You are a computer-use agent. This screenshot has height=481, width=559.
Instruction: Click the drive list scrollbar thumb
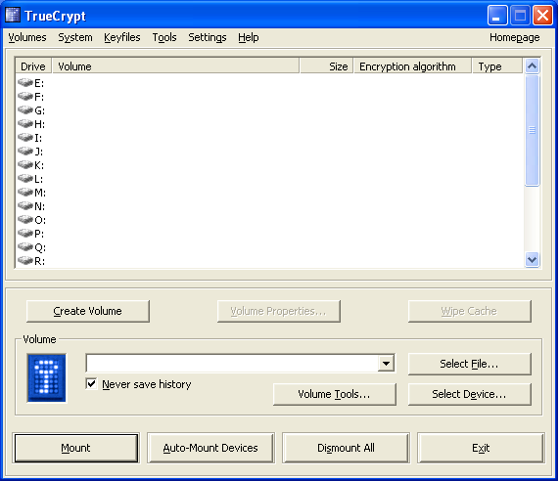point(532,130)
